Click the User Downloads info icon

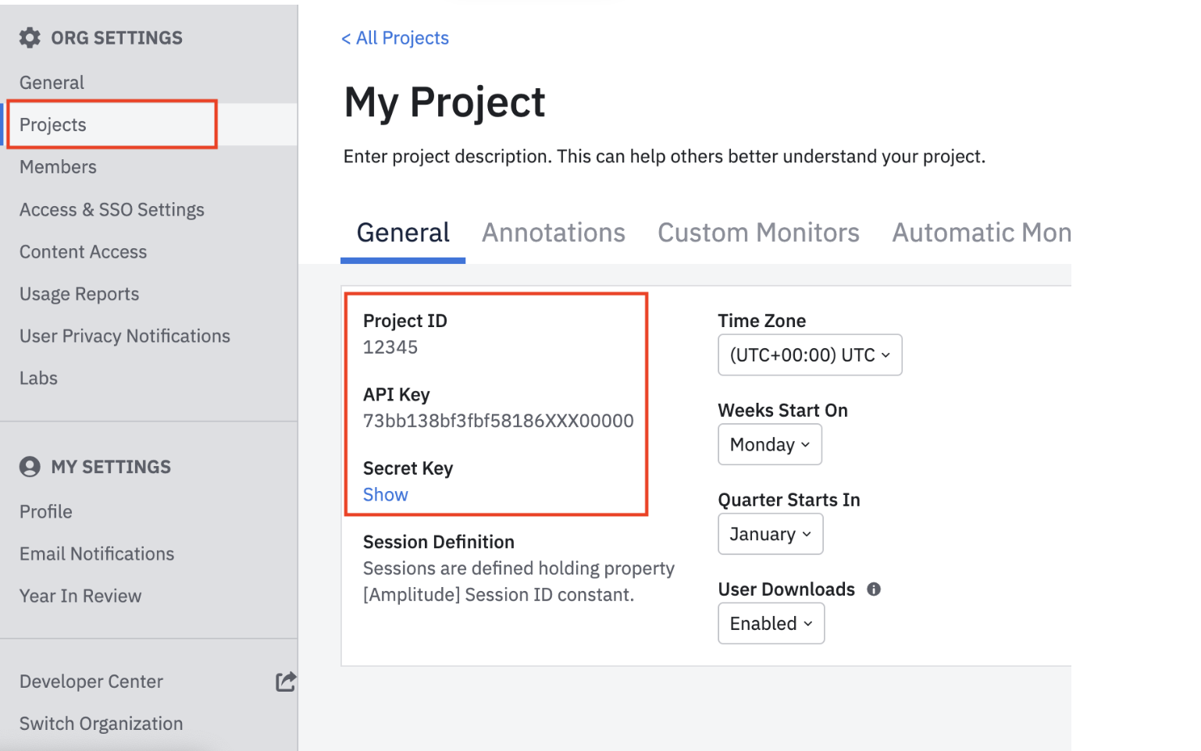point(874,589)
